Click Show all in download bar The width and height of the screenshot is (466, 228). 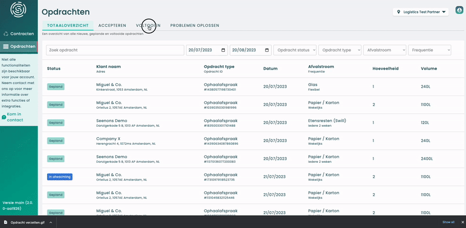[x=448, y=222]
